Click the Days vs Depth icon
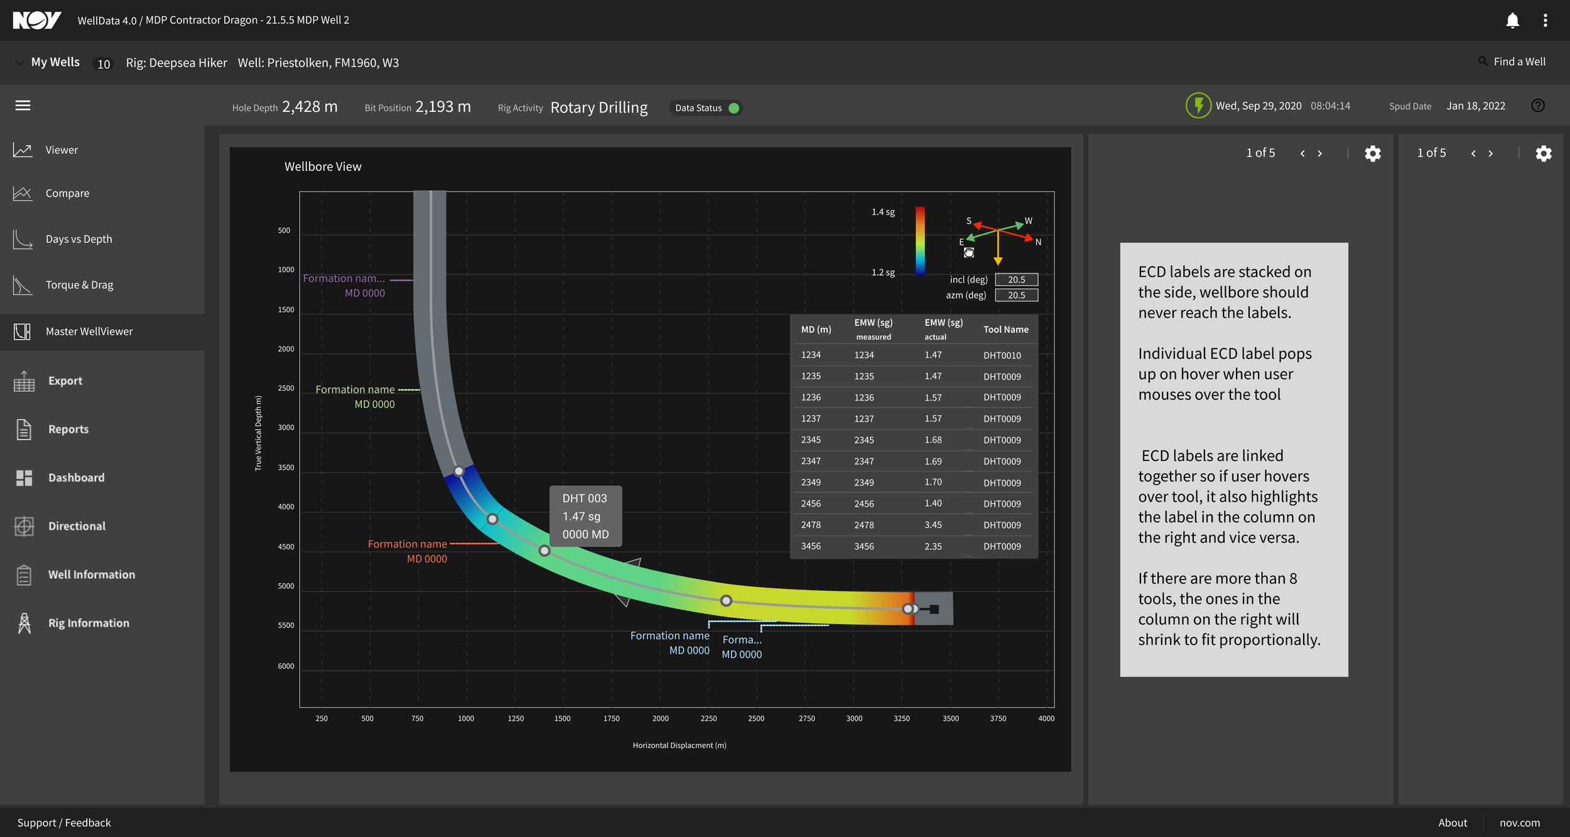Viewport: 1570px width, 837px height. (x=23, y=239)
